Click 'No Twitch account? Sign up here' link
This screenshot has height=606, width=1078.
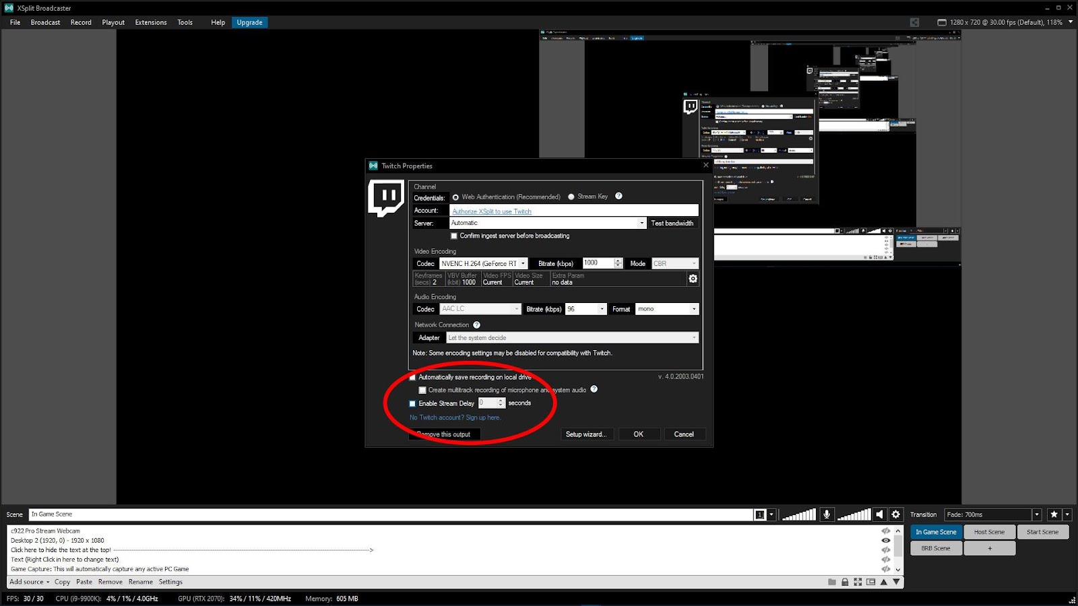click(x=455, y=417)
